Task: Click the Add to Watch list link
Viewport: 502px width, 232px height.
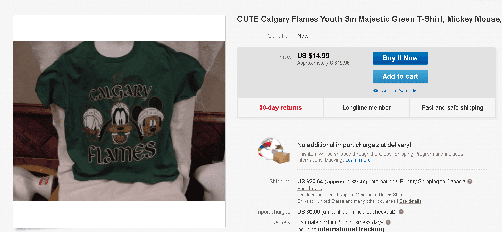Action: 400,91
